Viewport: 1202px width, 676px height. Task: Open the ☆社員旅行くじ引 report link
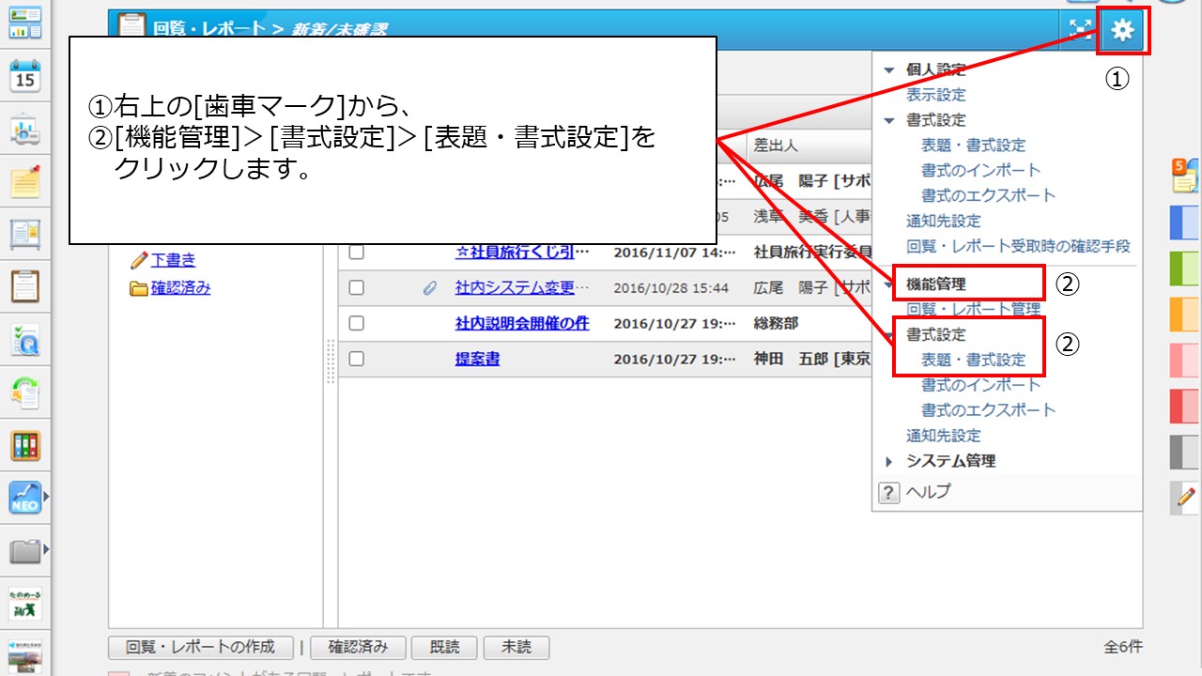pos(522,252)
